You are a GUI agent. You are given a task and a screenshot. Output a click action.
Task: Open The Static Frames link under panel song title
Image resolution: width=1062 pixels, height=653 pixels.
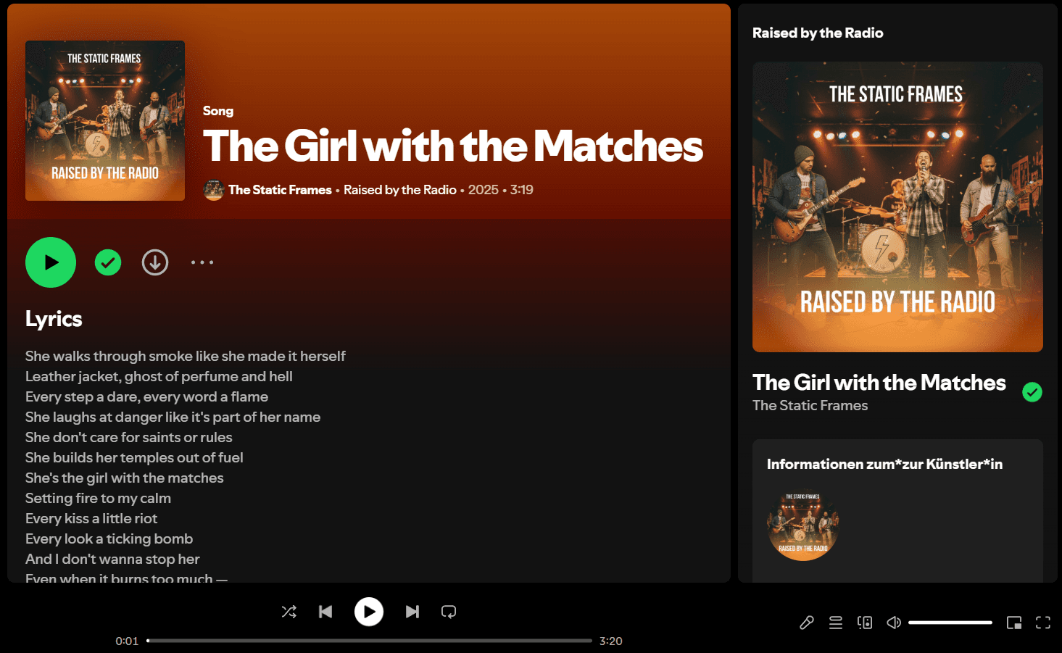click(x=810, y=406)
